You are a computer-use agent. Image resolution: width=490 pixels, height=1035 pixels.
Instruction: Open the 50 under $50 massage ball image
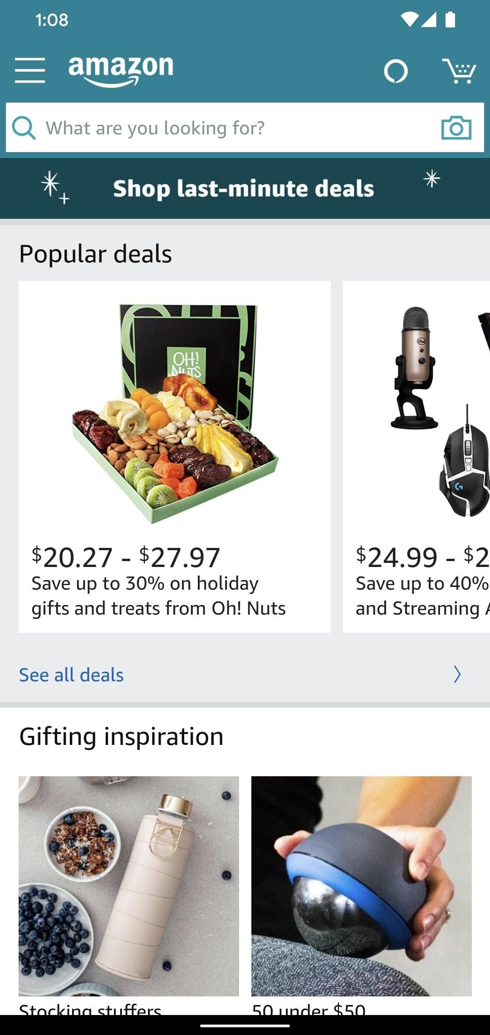click(x=361, y=886)
